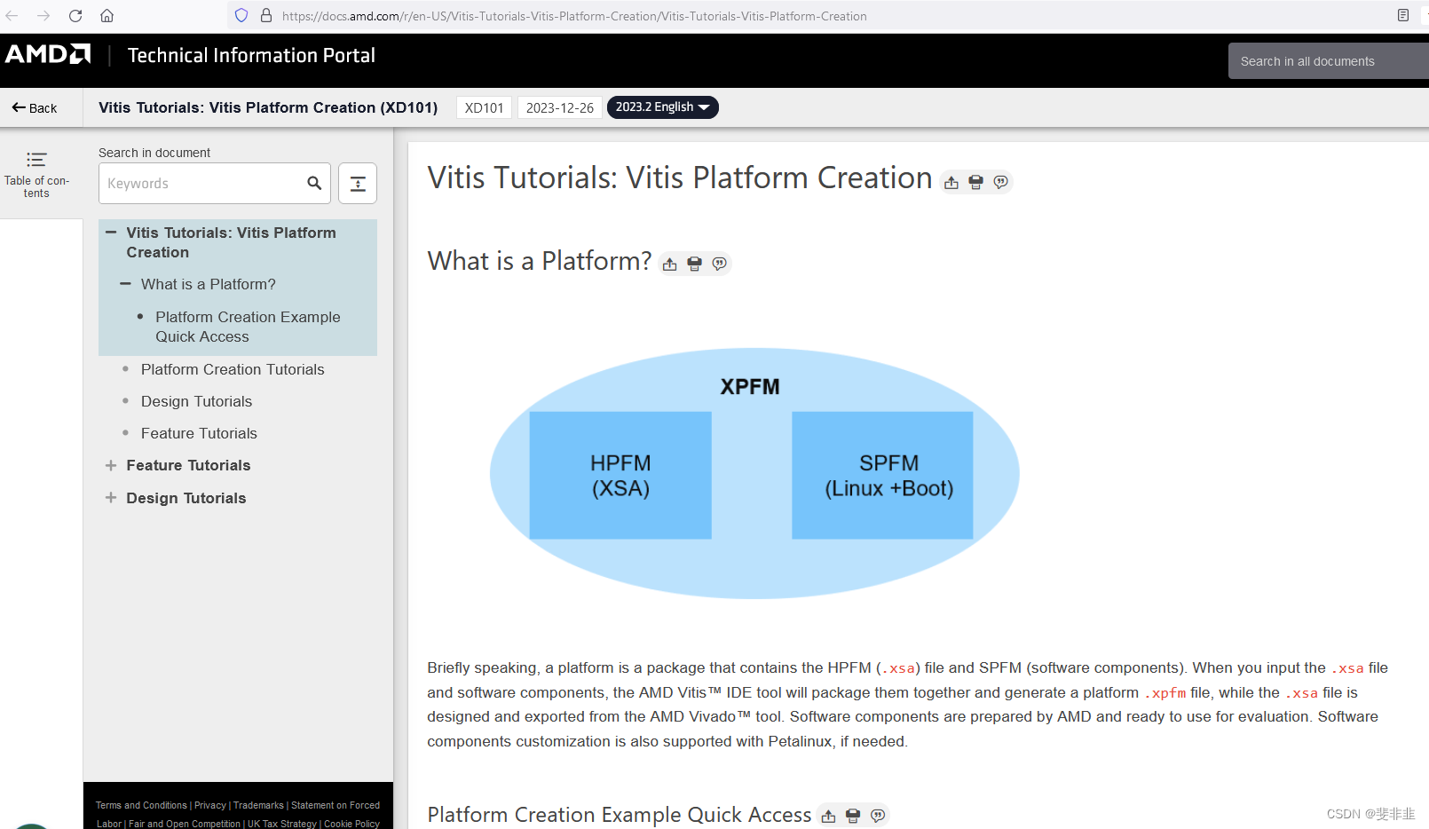Expand the Feature Tutorials section
Viewport: 1429px width, 829px height.
pyautogui.click(x=110, y=465)
